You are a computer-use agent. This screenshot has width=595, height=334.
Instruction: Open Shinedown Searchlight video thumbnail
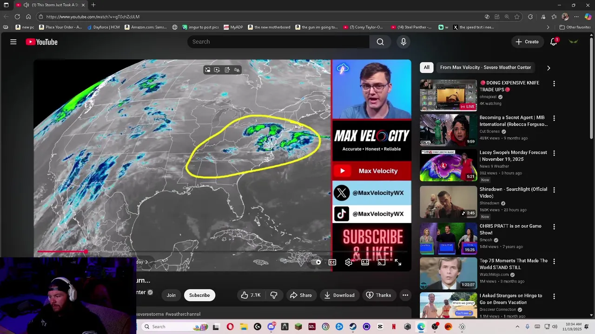coord(448,202)
